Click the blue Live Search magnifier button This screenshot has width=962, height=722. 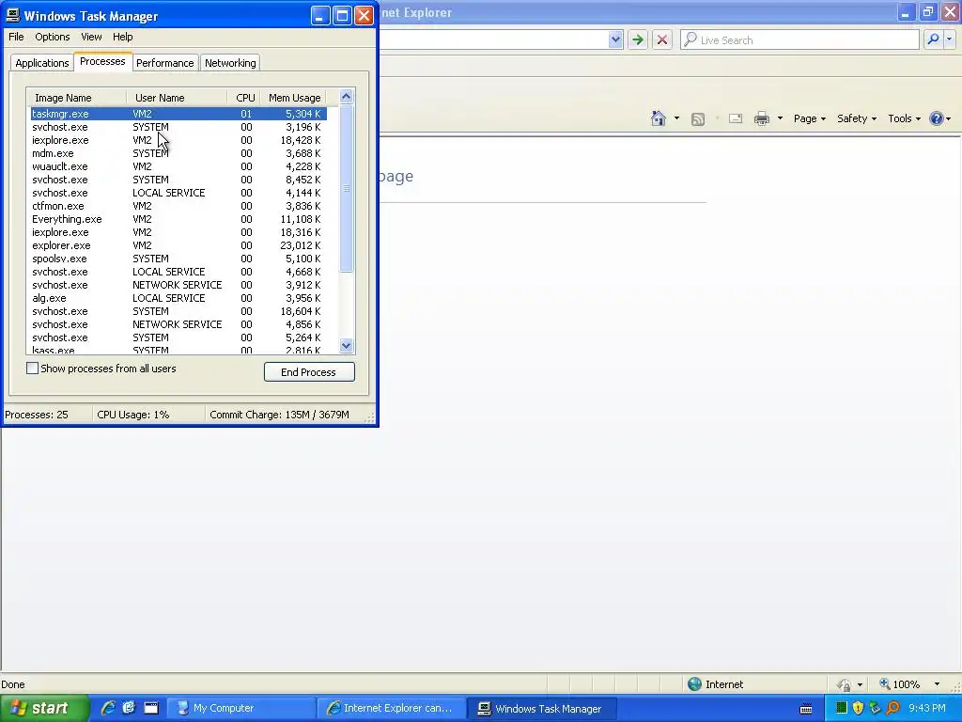coord(933,39)
